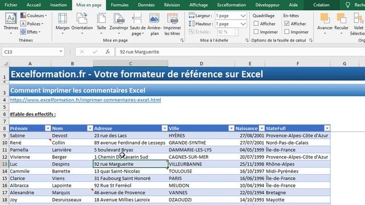Select row 15 header

(x=5, y=178)
